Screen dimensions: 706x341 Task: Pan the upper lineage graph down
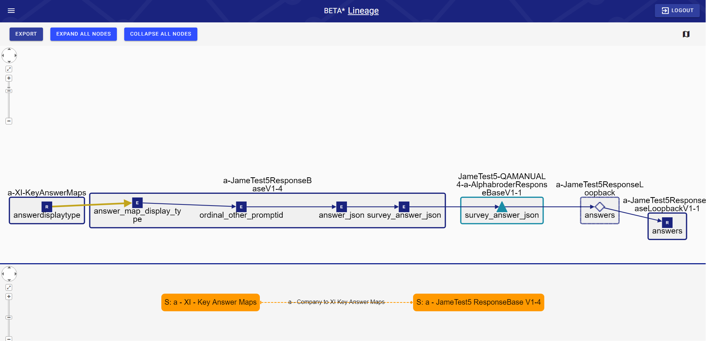[x=9, y=62]
